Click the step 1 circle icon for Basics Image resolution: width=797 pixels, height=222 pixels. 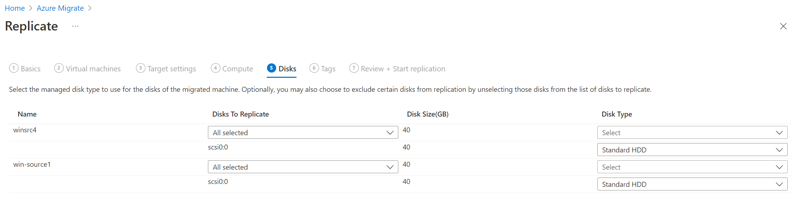14,68
